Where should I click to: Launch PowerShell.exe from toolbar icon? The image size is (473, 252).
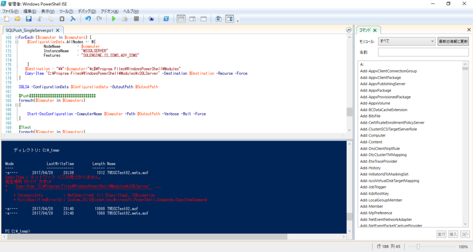[x=166, y=19]
